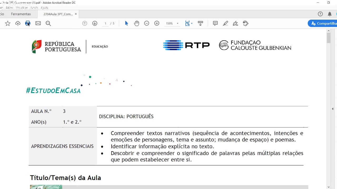Click the Compartilhar share button

[x=323, y=23]
